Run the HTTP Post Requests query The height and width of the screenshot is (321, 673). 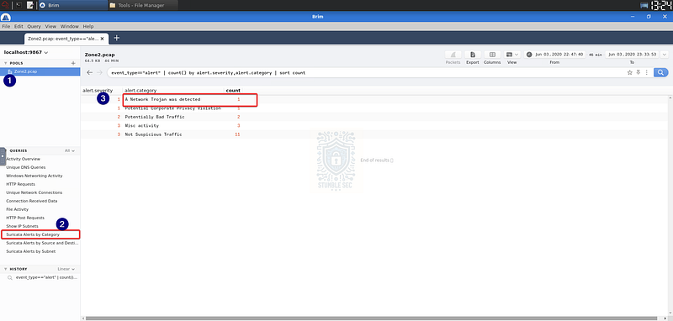pos(25,218)
